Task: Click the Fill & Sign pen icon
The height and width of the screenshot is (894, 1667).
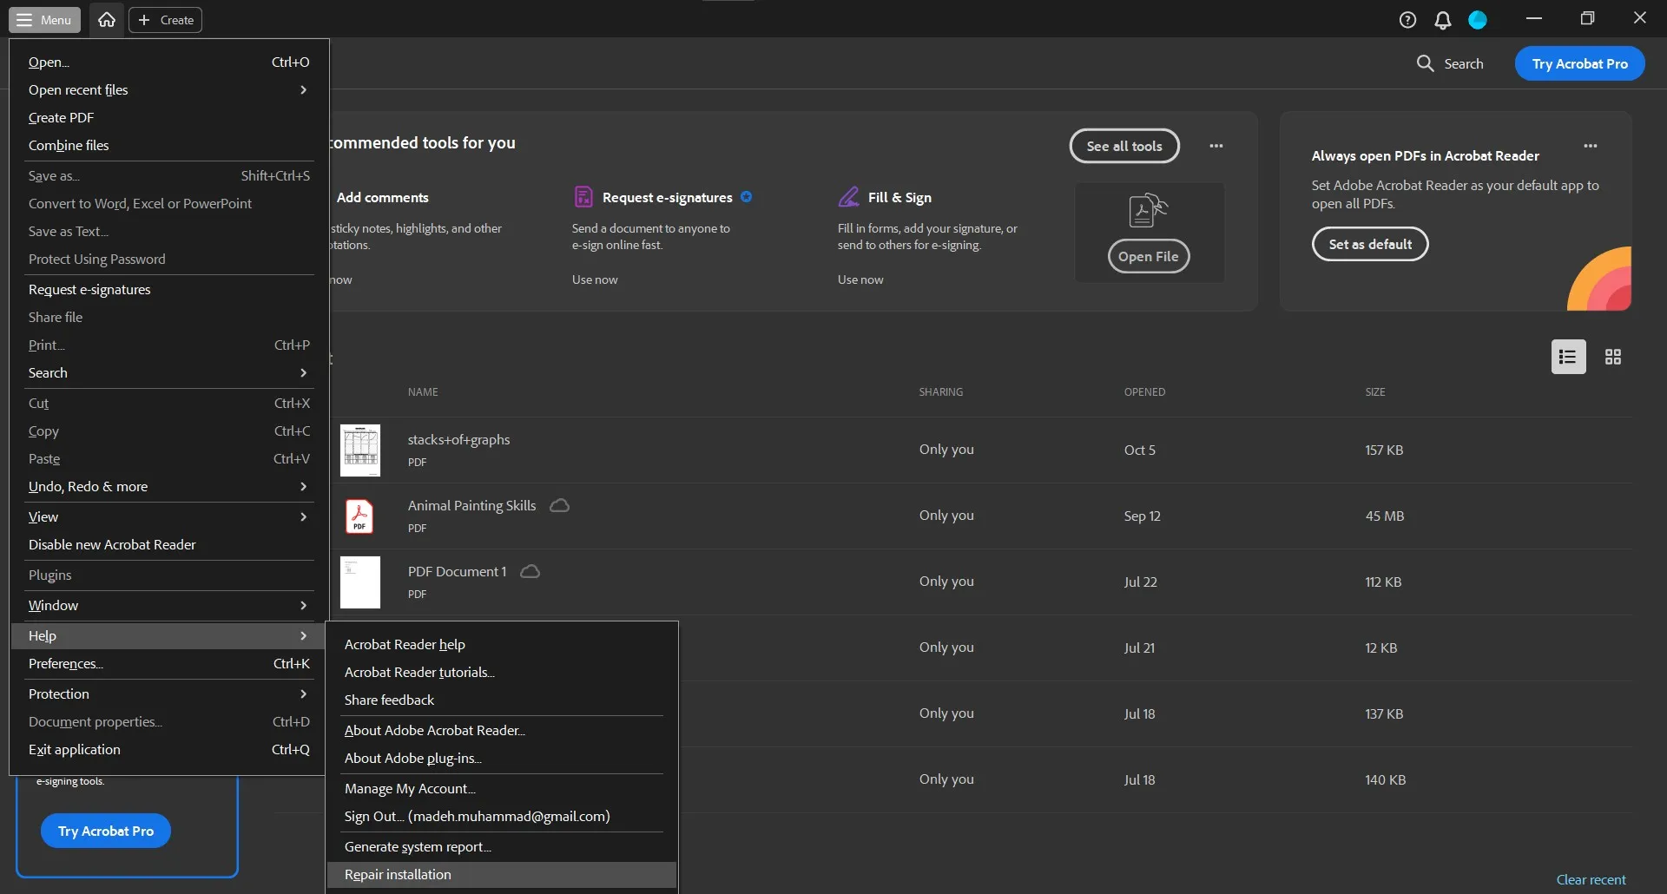Action: (x=848, y=197)
